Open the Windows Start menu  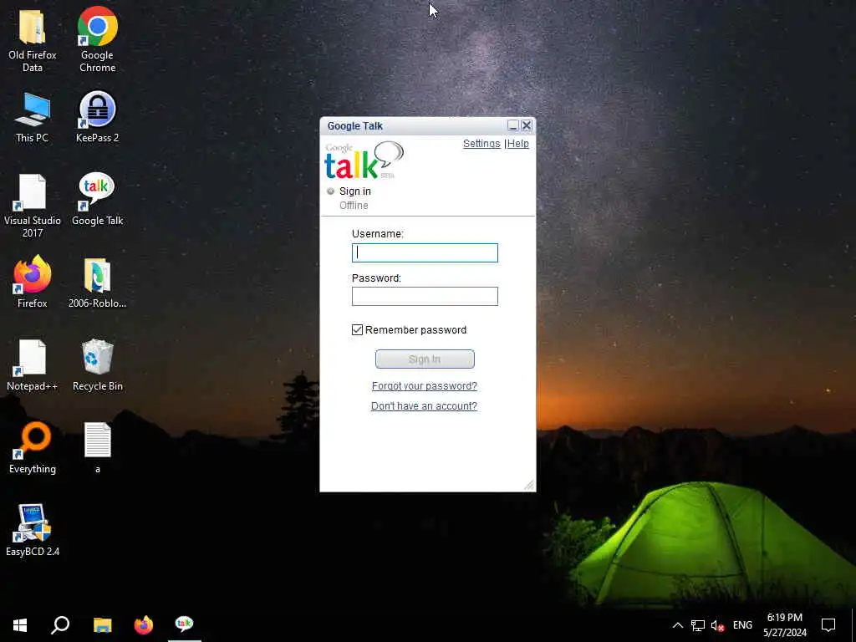pyautogui.click(x=20, y=624)
